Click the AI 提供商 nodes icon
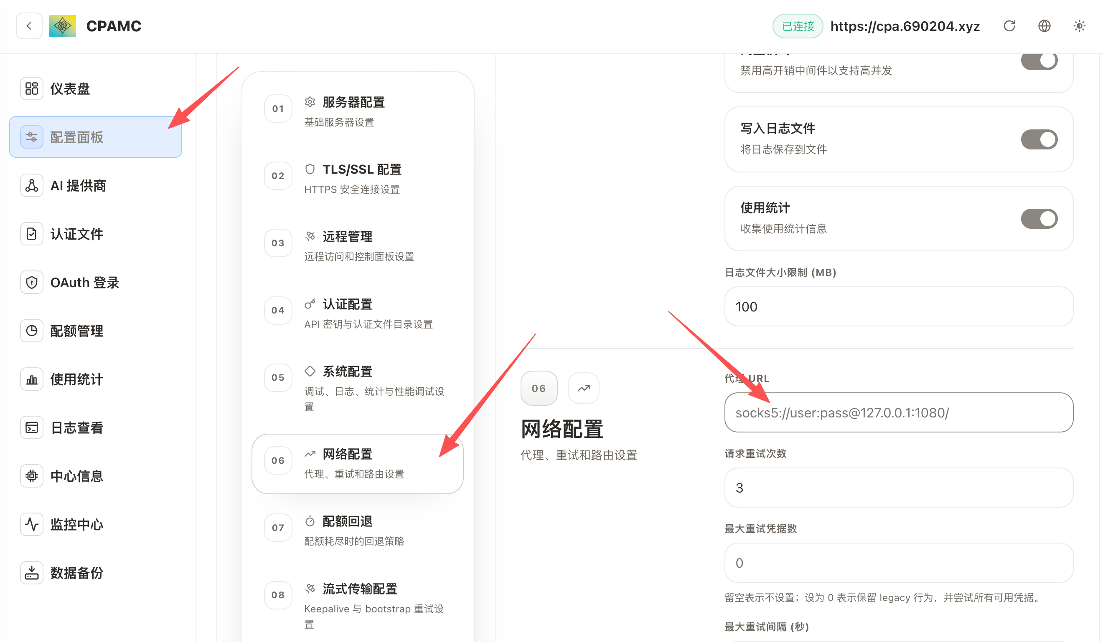Viewport: 1103px width, 642px height. point(31,185)
